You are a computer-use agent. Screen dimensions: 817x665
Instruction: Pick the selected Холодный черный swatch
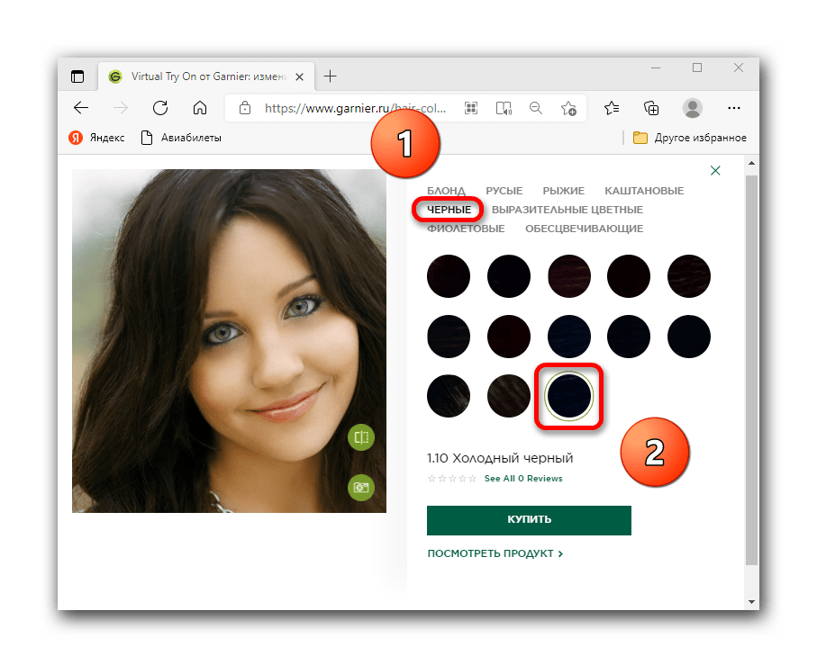click(569, 395)
